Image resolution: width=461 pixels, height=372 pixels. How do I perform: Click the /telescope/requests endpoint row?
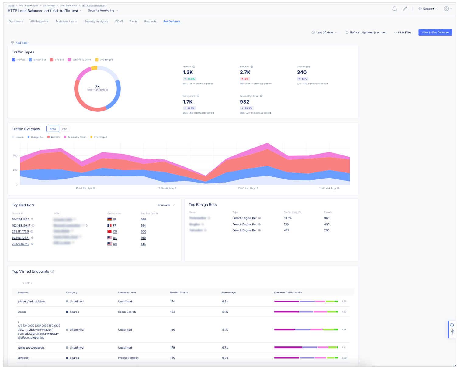183,348
